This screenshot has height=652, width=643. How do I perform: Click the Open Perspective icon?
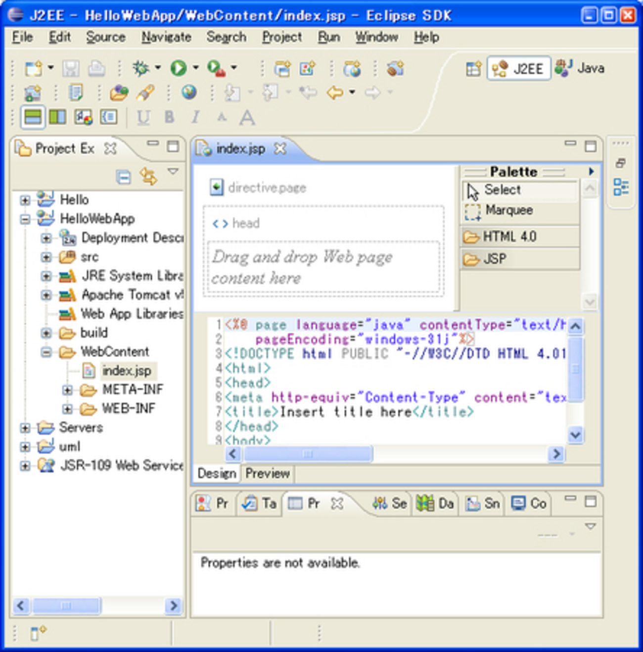pyautogui.click(x=473, y=69)
